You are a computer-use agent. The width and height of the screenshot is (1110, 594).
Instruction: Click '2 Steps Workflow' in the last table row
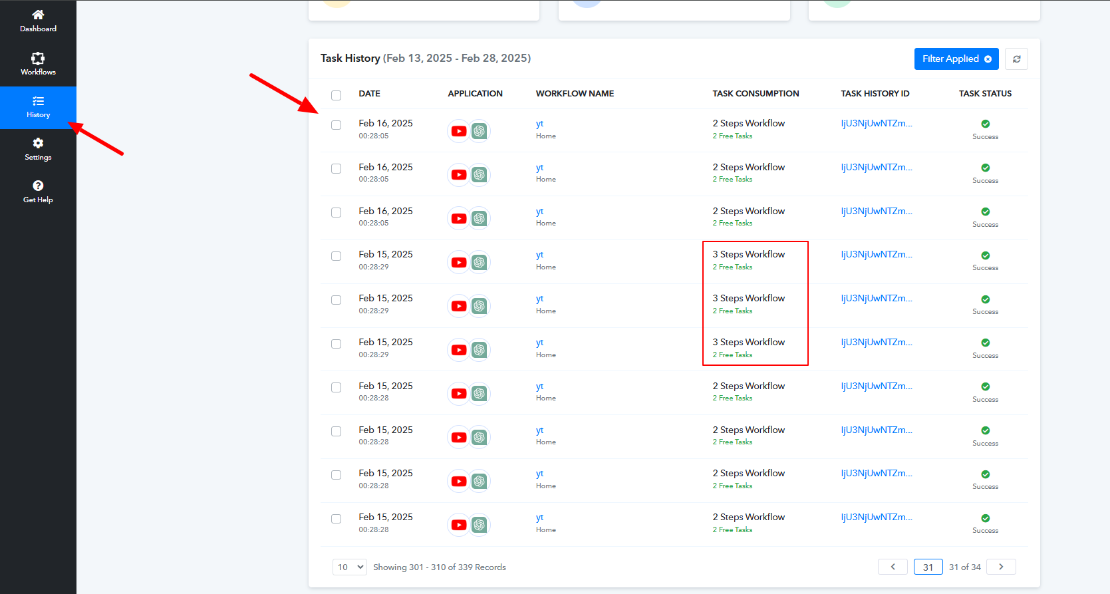749,517
